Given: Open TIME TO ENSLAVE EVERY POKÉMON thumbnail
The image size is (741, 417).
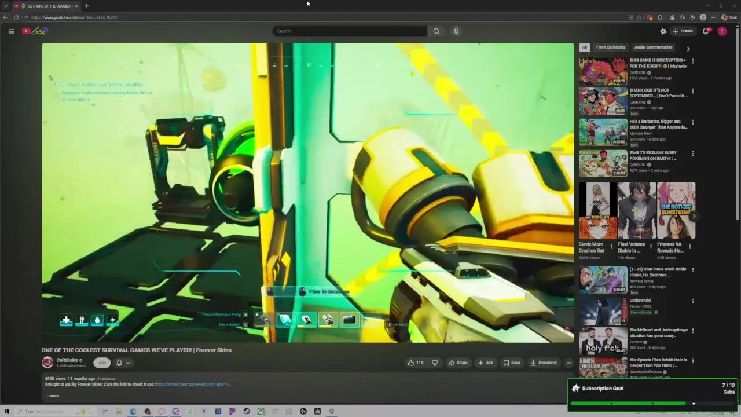Looking at the screenshot, I should pyautogui.click(x=603, y=164).
